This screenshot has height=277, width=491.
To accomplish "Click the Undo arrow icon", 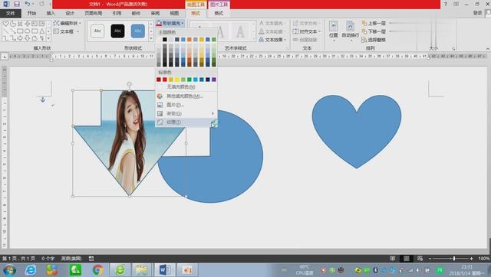I will click(x=28, y=4).
